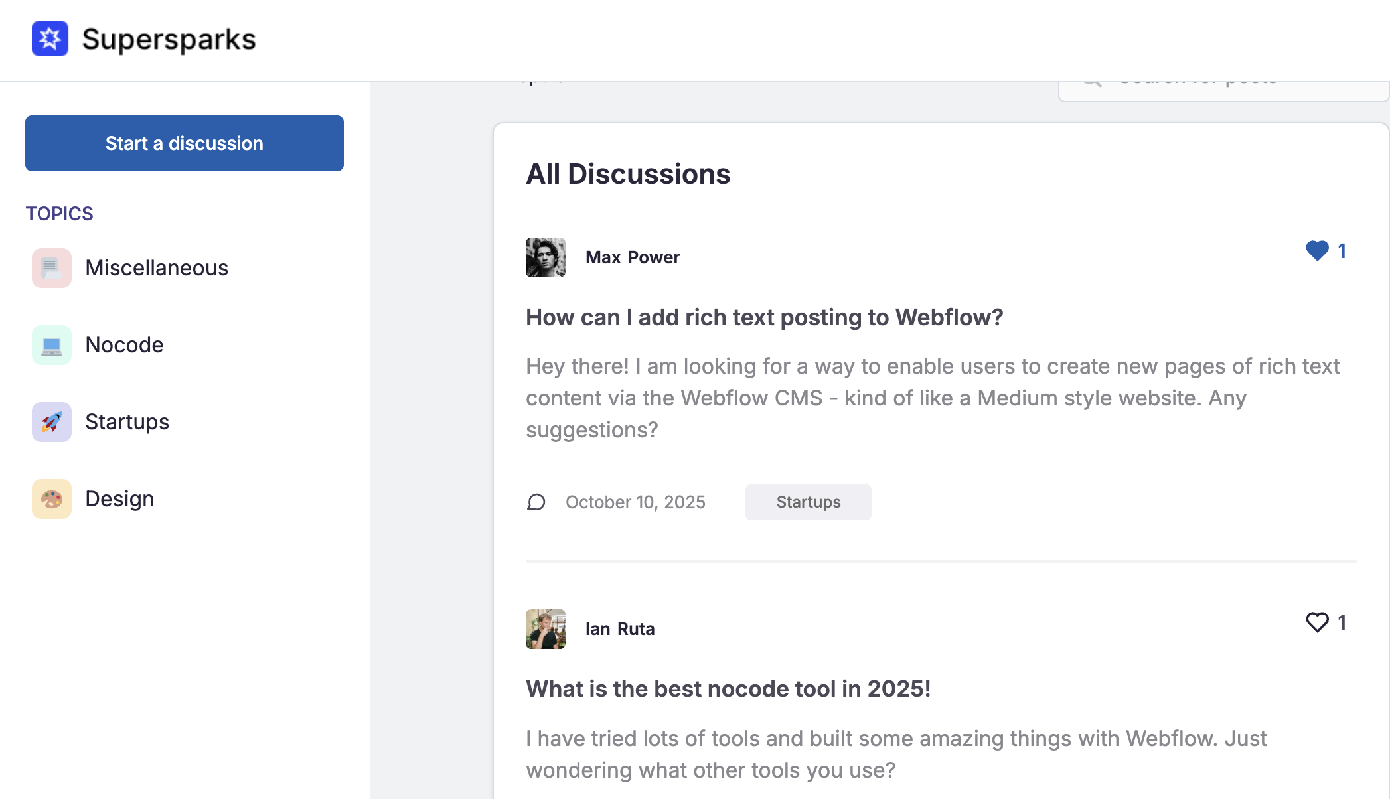Select the Startups tag on first post

(808, 502)
